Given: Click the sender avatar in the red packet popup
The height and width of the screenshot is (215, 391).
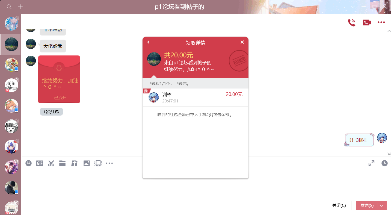Looking at the screenshot, I should coord(154,59).
